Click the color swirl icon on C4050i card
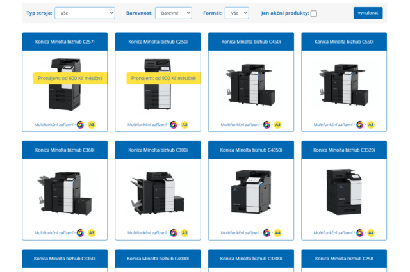410x272 pixels. pyautogui.click(x=266, y=232)
